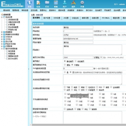Image resolution: width=126 pixels, height=126 pixels.
Task: Click the page icon beside 恢复数据
Action: (x=7, y=54)
